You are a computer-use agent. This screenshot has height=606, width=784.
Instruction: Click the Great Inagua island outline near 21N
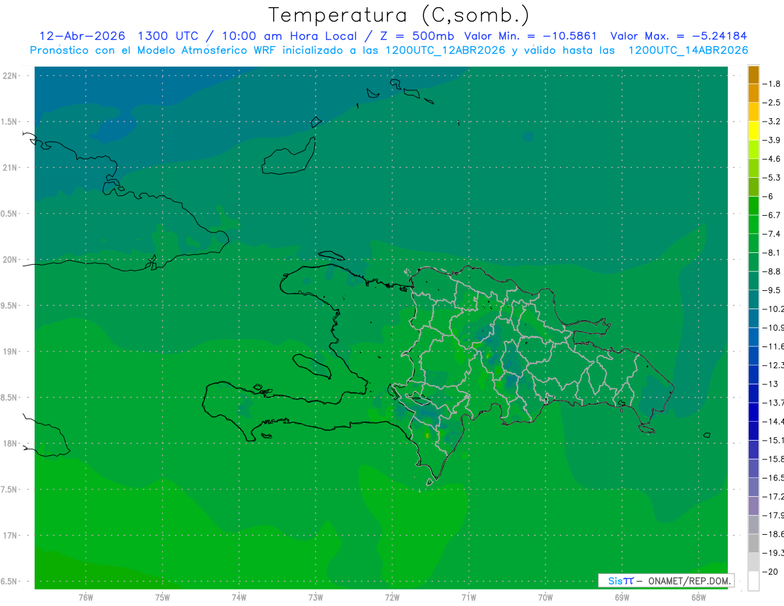pyautogui.click(x=289, y=157)
